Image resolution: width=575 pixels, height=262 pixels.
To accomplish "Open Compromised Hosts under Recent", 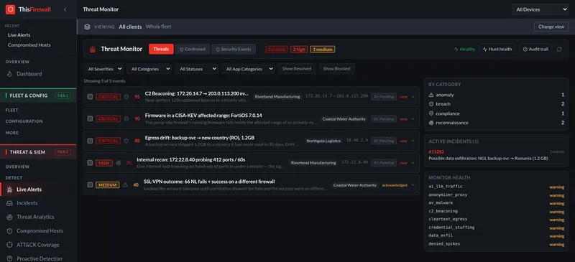I will [x=29, y=45].
